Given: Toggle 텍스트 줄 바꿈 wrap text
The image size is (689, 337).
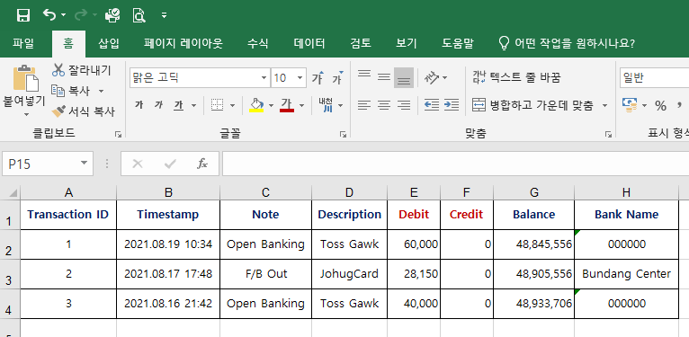Looking at the screenshot, I should point(516,77).
